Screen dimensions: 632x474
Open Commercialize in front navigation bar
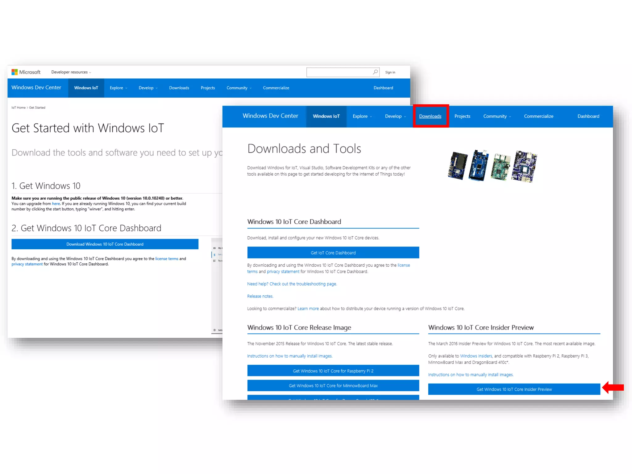pyautogui.click(x=538, y=116)
